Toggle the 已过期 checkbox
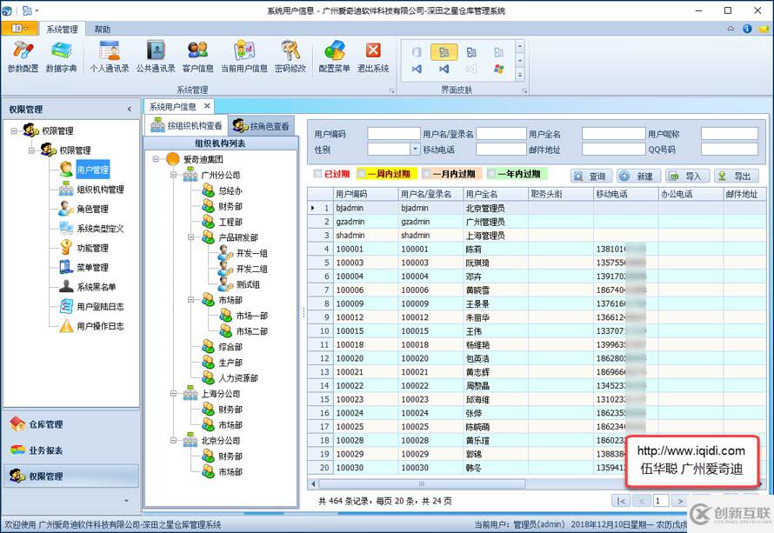 click(318, 174)
